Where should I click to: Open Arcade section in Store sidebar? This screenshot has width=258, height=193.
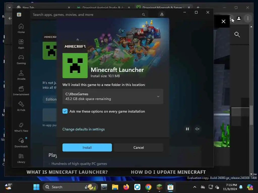[21, 75]
